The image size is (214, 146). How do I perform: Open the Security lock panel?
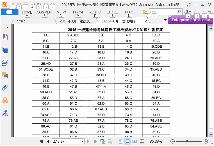coord(5,100)
